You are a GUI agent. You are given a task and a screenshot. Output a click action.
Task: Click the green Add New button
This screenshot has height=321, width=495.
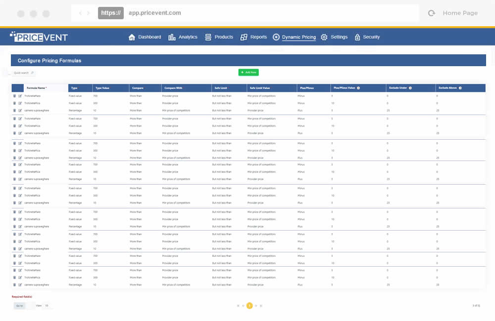pyautogui.click(x=248, y=72)
